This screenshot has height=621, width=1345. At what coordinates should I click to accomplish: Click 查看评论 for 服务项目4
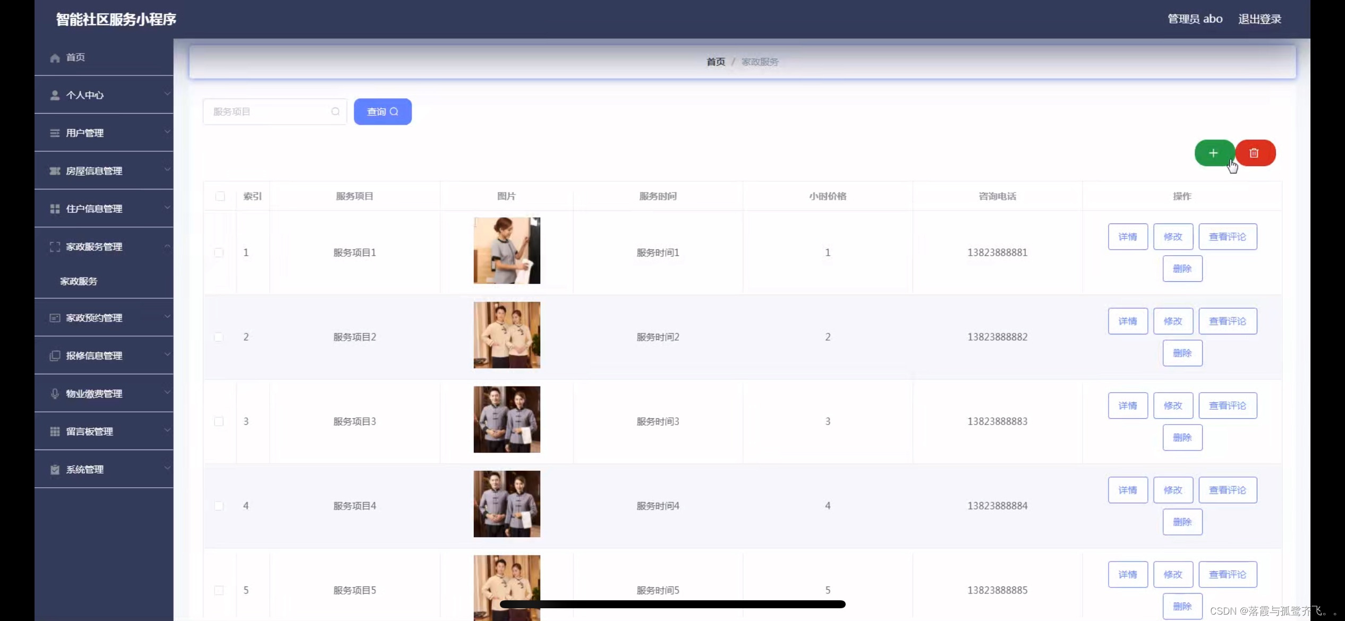click(1228, 490)
